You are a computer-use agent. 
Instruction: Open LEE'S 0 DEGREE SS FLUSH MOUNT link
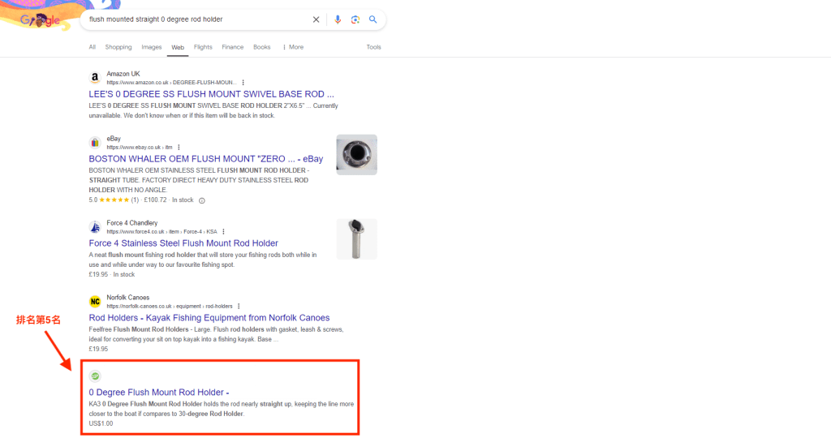212,94
